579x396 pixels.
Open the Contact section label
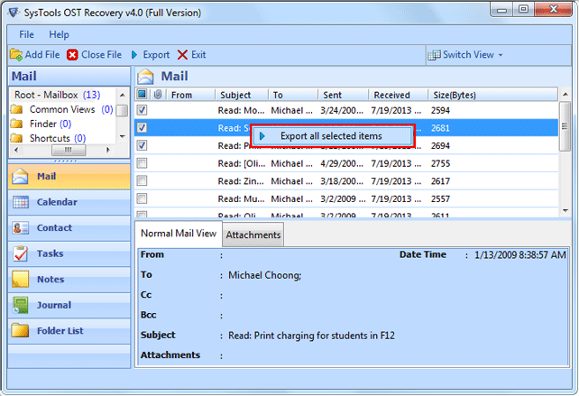pyautogui.click(x=54, y=228)
